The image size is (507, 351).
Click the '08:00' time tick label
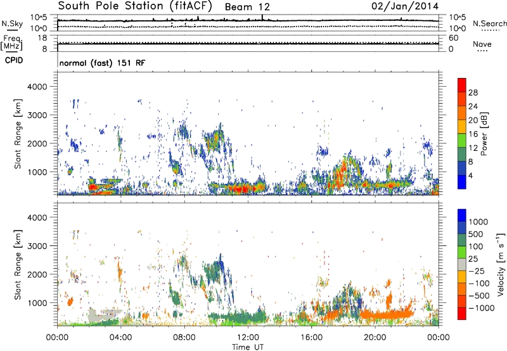coord(184,338)
